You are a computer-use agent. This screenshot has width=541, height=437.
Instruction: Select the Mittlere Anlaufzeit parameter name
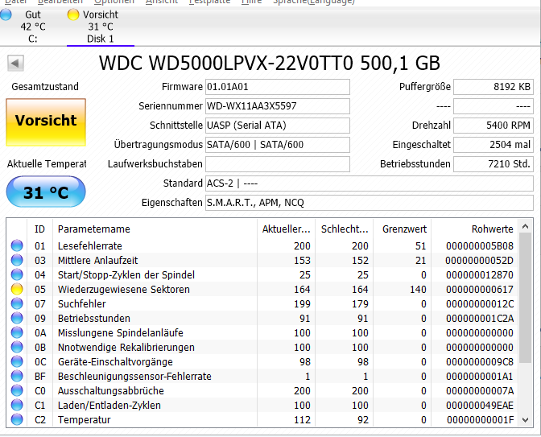pos(97,261)
